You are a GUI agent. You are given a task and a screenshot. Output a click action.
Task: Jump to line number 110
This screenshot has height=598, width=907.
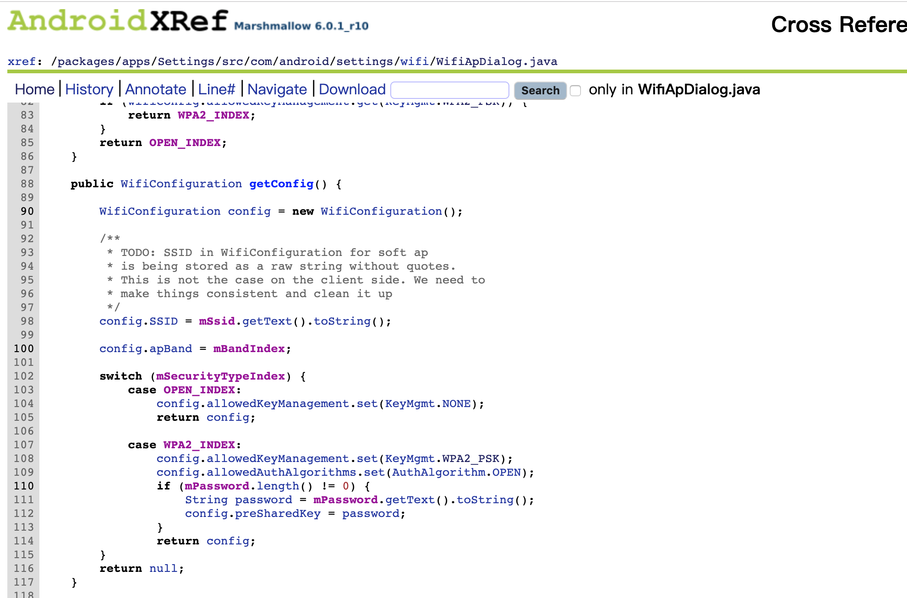point(24,486)
